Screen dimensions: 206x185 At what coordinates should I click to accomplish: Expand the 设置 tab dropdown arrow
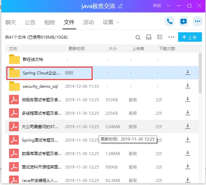tap(118, 23)
